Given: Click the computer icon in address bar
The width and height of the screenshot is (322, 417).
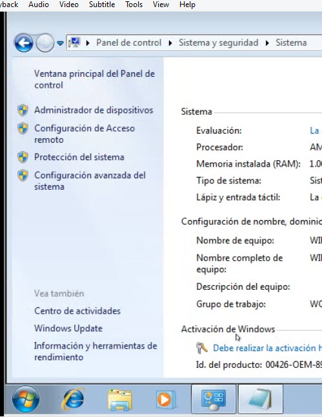Looking at the screenshot, I should tap(74, 43).
